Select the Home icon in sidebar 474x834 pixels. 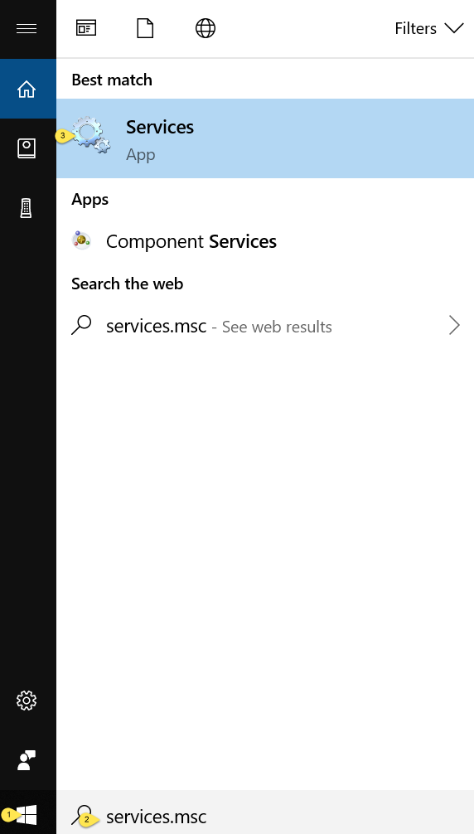point(27,89)
